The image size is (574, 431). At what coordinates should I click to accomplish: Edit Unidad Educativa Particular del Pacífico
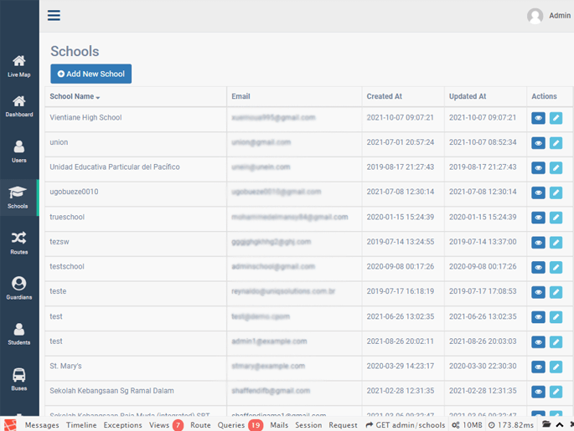pyautogui.click(x=556, y=167)
